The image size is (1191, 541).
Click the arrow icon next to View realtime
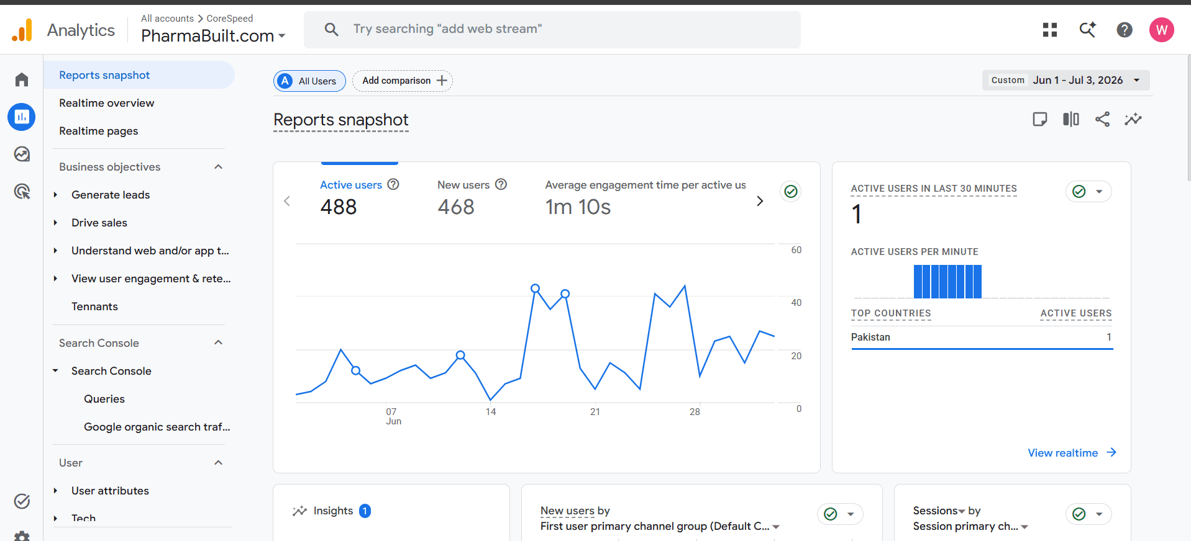tap(1111, 452)
